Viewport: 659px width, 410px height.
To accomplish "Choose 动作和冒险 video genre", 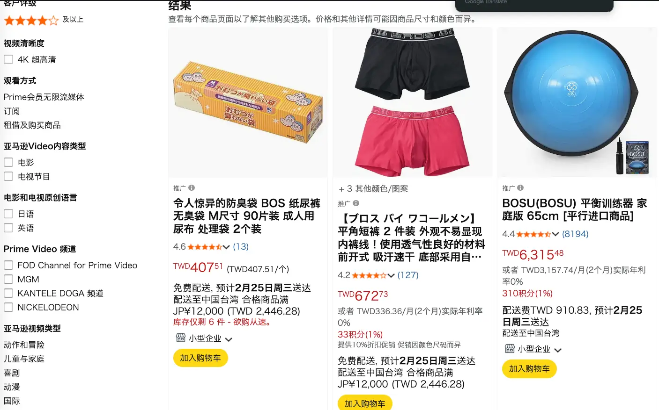I will tap(24, 345).
